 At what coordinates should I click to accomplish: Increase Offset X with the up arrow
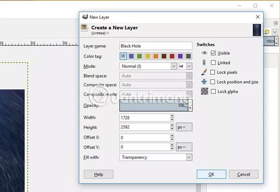[172, 135]
